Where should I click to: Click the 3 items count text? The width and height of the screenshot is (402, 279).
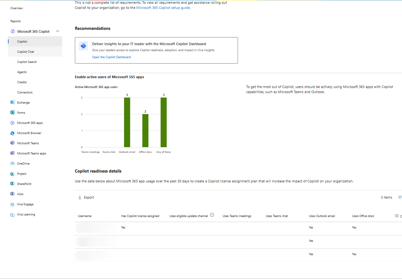coord(386,197)
